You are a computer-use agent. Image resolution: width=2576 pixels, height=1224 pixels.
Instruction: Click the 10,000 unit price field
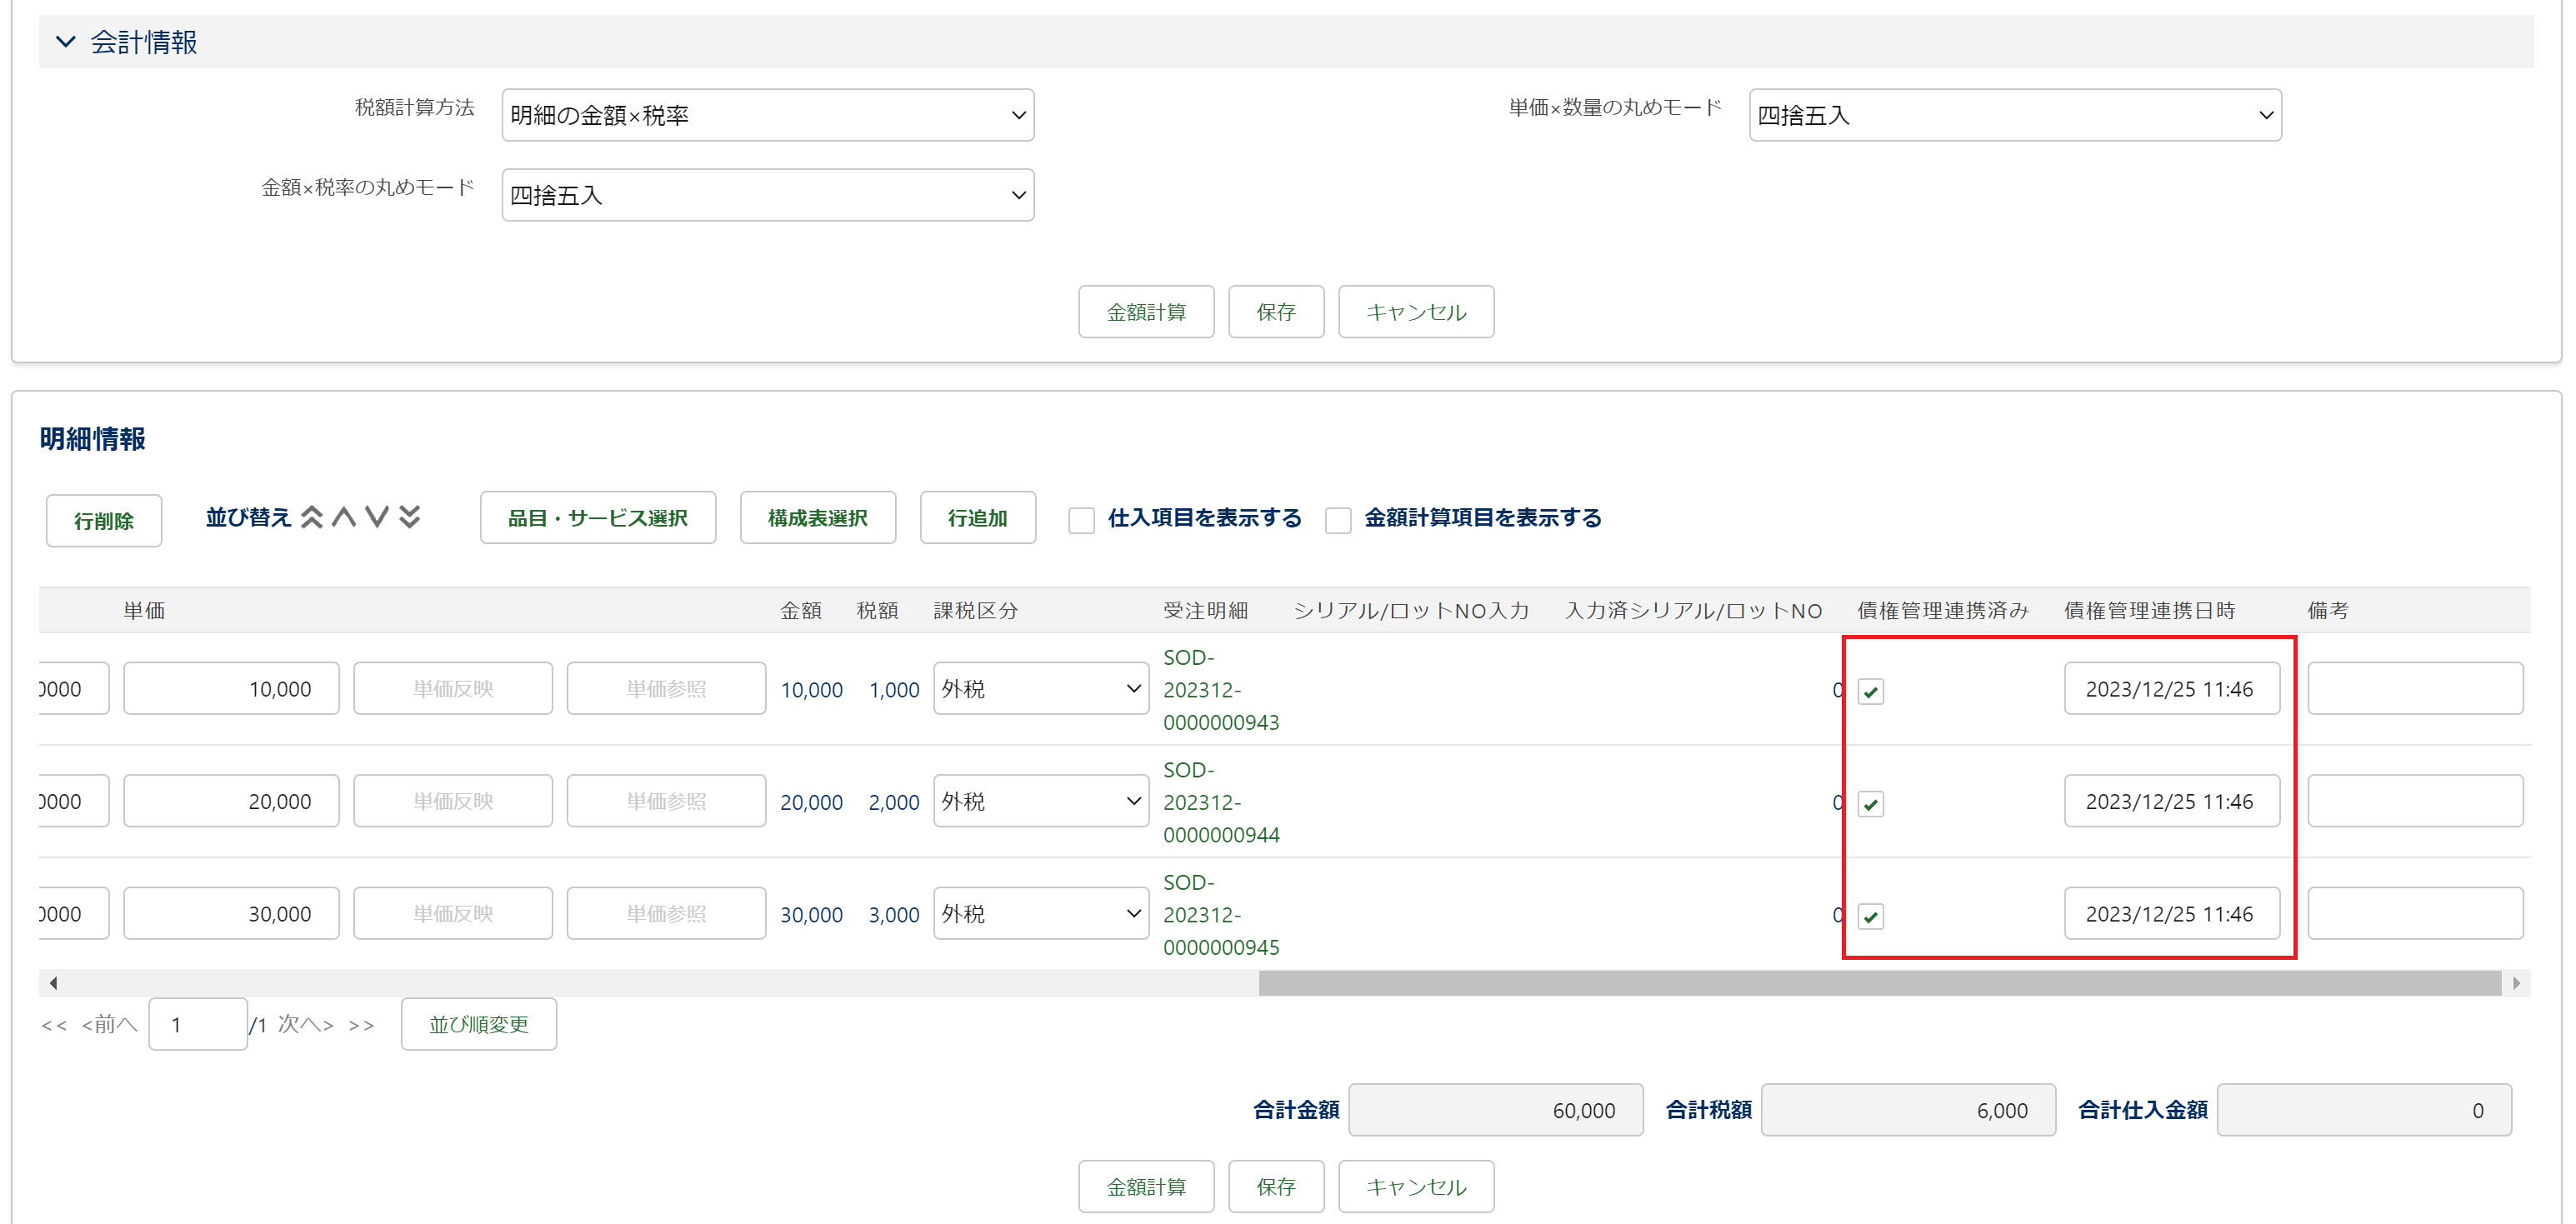coord(231,689)
